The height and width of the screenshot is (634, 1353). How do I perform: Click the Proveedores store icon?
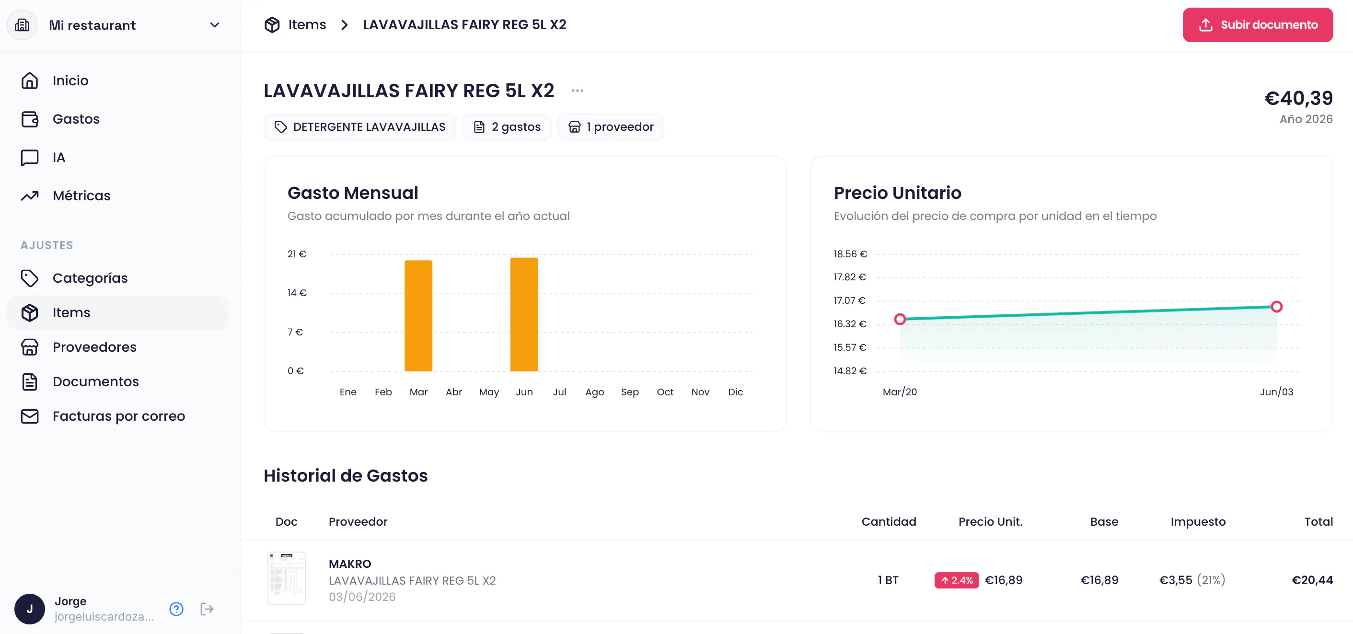click(x=29, y=346)
